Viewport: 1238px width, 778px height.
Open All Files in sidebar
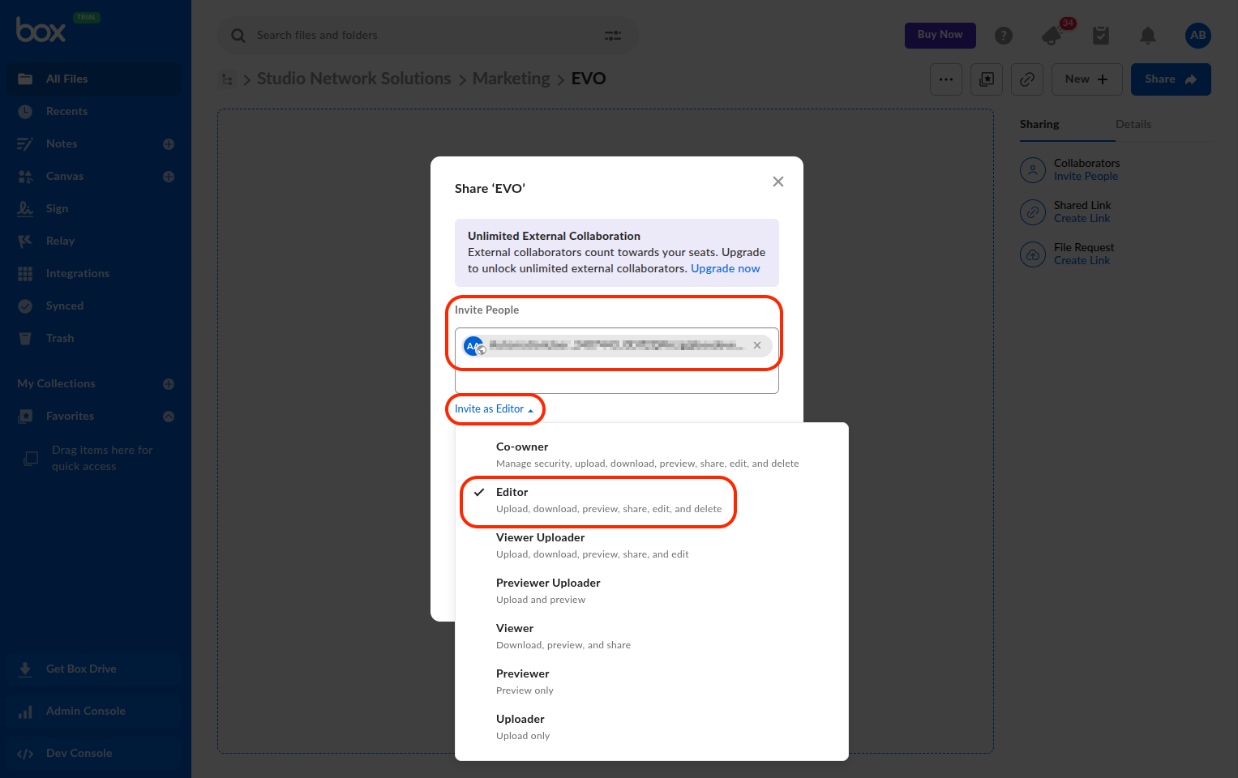coord(96,79)
